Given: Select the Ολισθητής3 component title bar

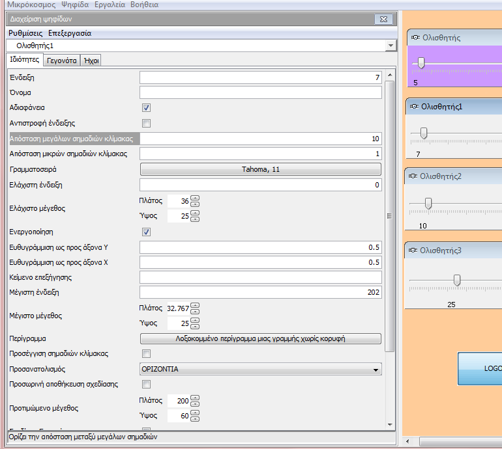Looking at the screenshot, I should pos(453,251).
